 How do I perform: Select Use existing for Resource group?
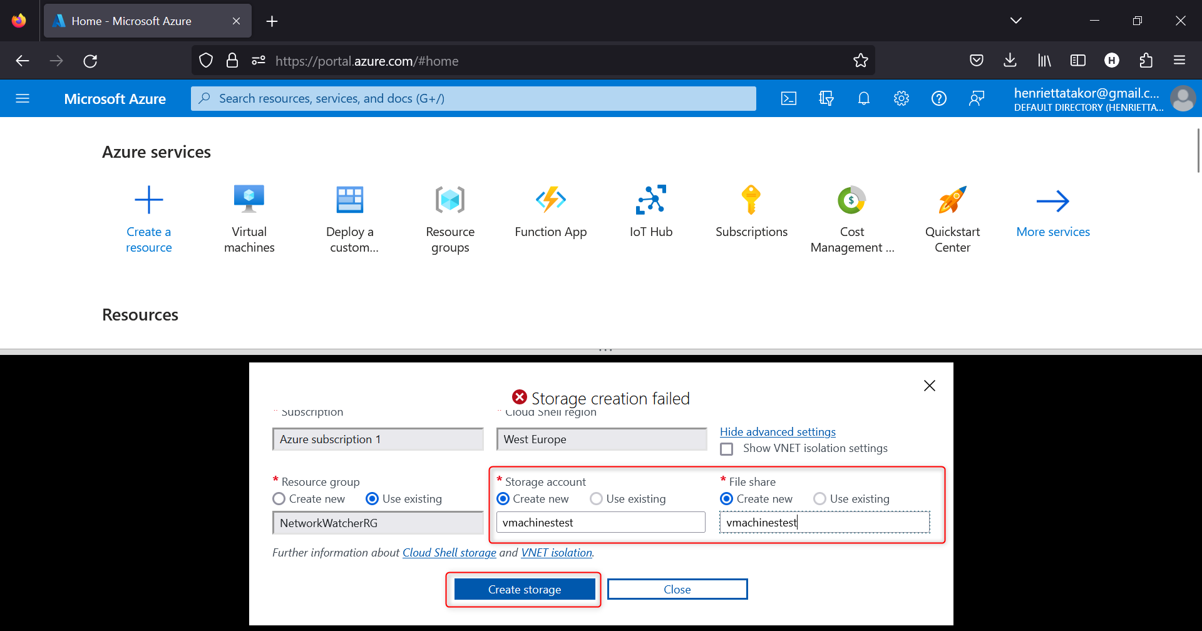(x=372, y=499)
